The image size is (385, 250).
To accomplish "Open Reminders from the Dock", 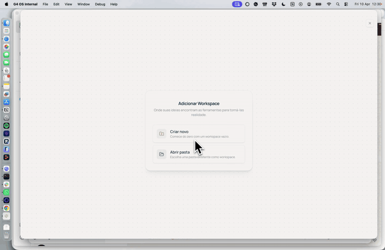I will point(7,78).
